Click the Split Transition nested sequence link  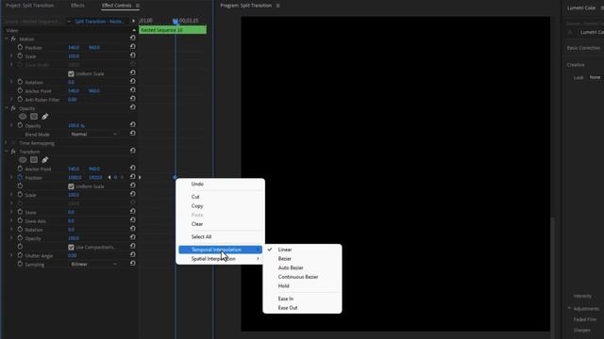coord(99,21)
